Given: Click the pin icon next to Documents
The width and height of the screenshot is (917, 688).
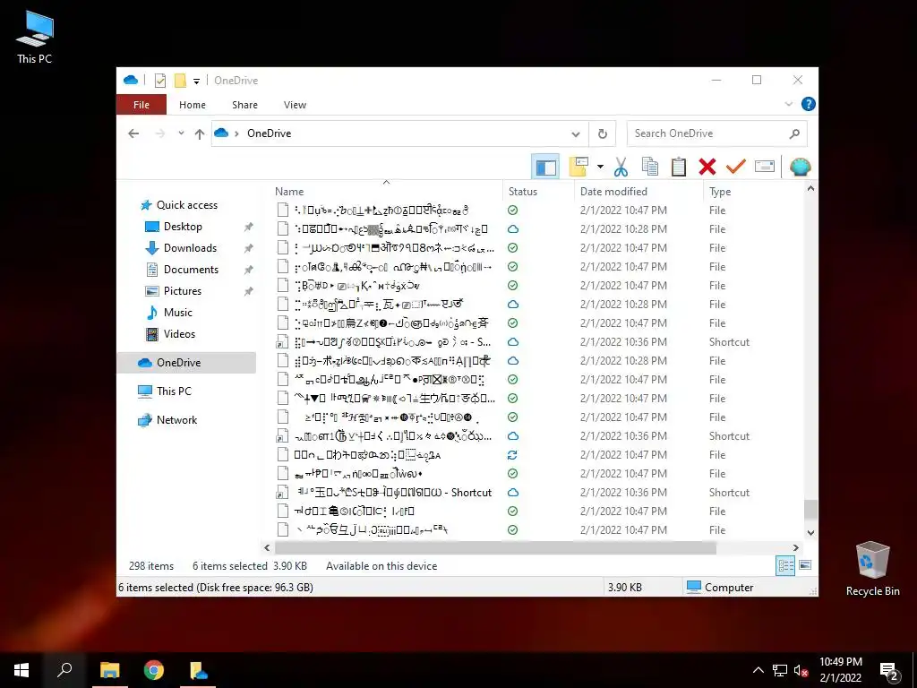Looking at the screenshot, I should coord(249,270).
